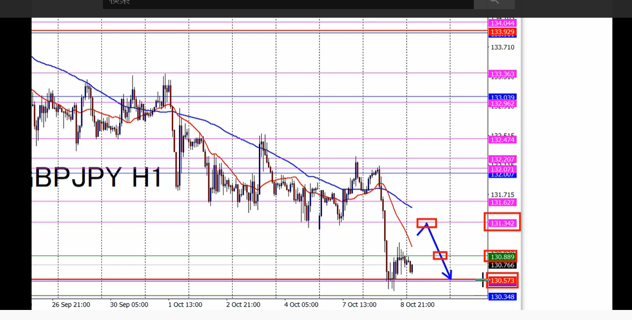Image resolution: width=632 pixels, height=320 pixels.
Task: Click the search magnifier button
Action: pos(494,2)
